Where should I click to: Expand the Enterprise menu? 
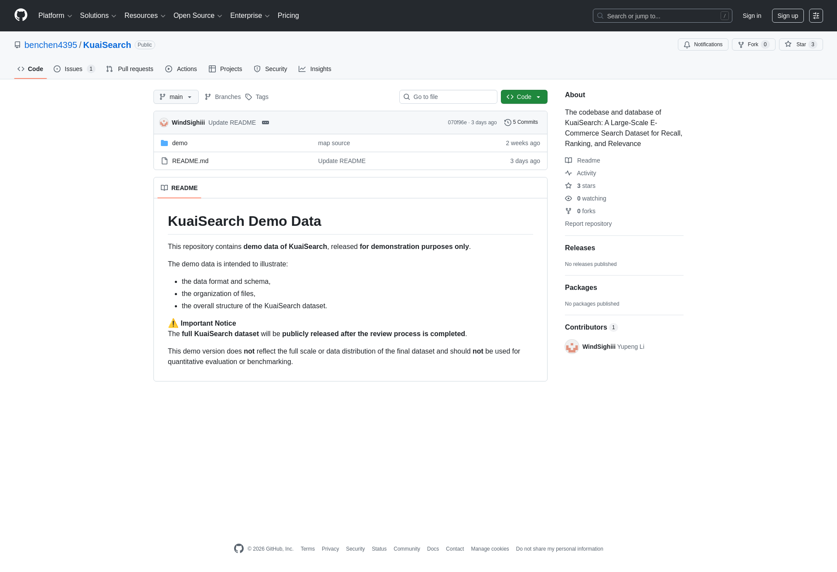pyautogui.click(x=250, y=16)
